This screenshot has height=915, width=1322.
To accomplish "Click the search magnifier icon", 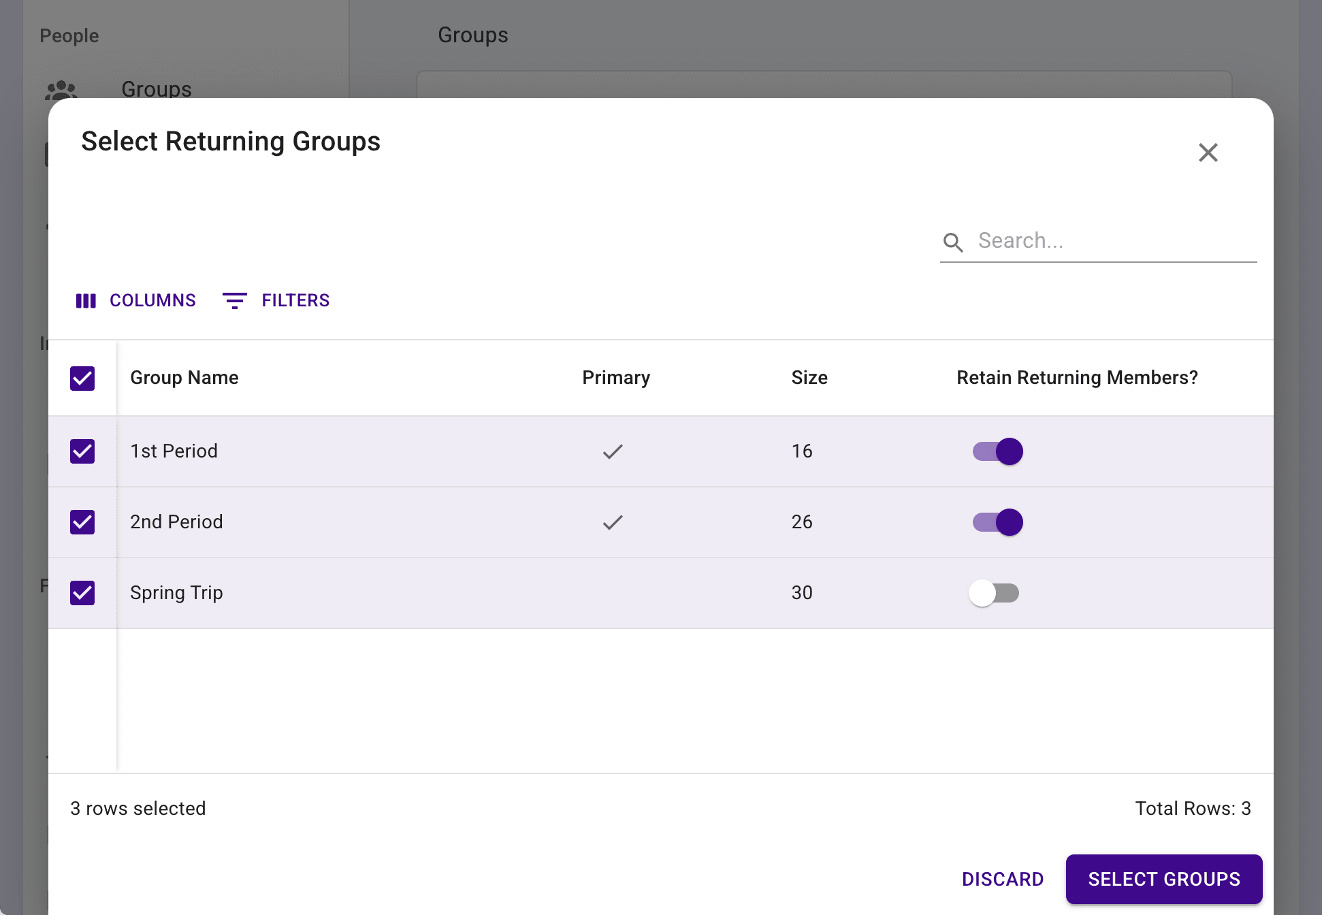I will click(x=953, y=242).
